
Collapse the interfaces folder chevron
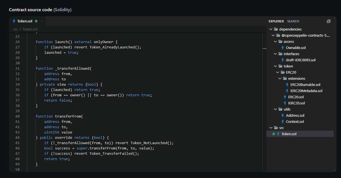275,54
